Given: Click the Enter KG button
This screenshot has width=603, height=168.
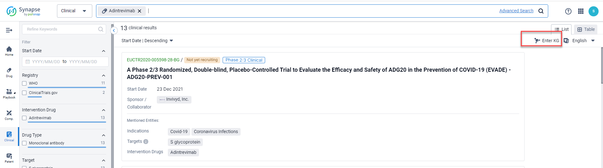Looking at the screenshot, I should [547, 41].
